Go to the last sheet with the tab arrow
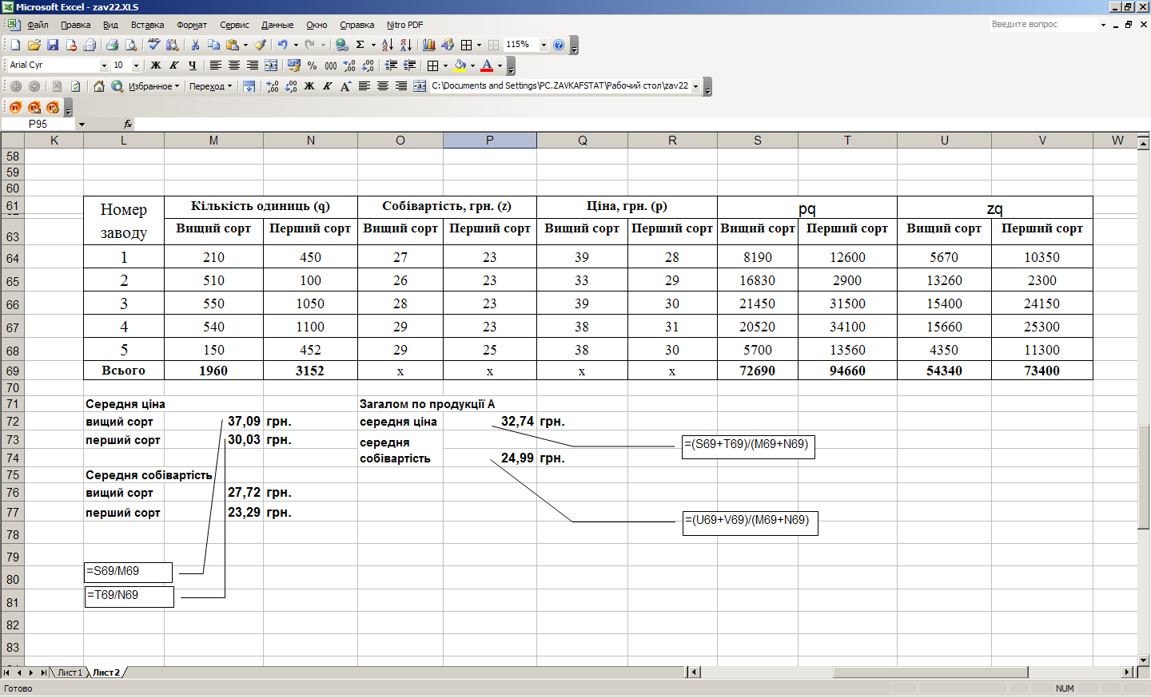The image size is (1151, 698). [43, 672]
